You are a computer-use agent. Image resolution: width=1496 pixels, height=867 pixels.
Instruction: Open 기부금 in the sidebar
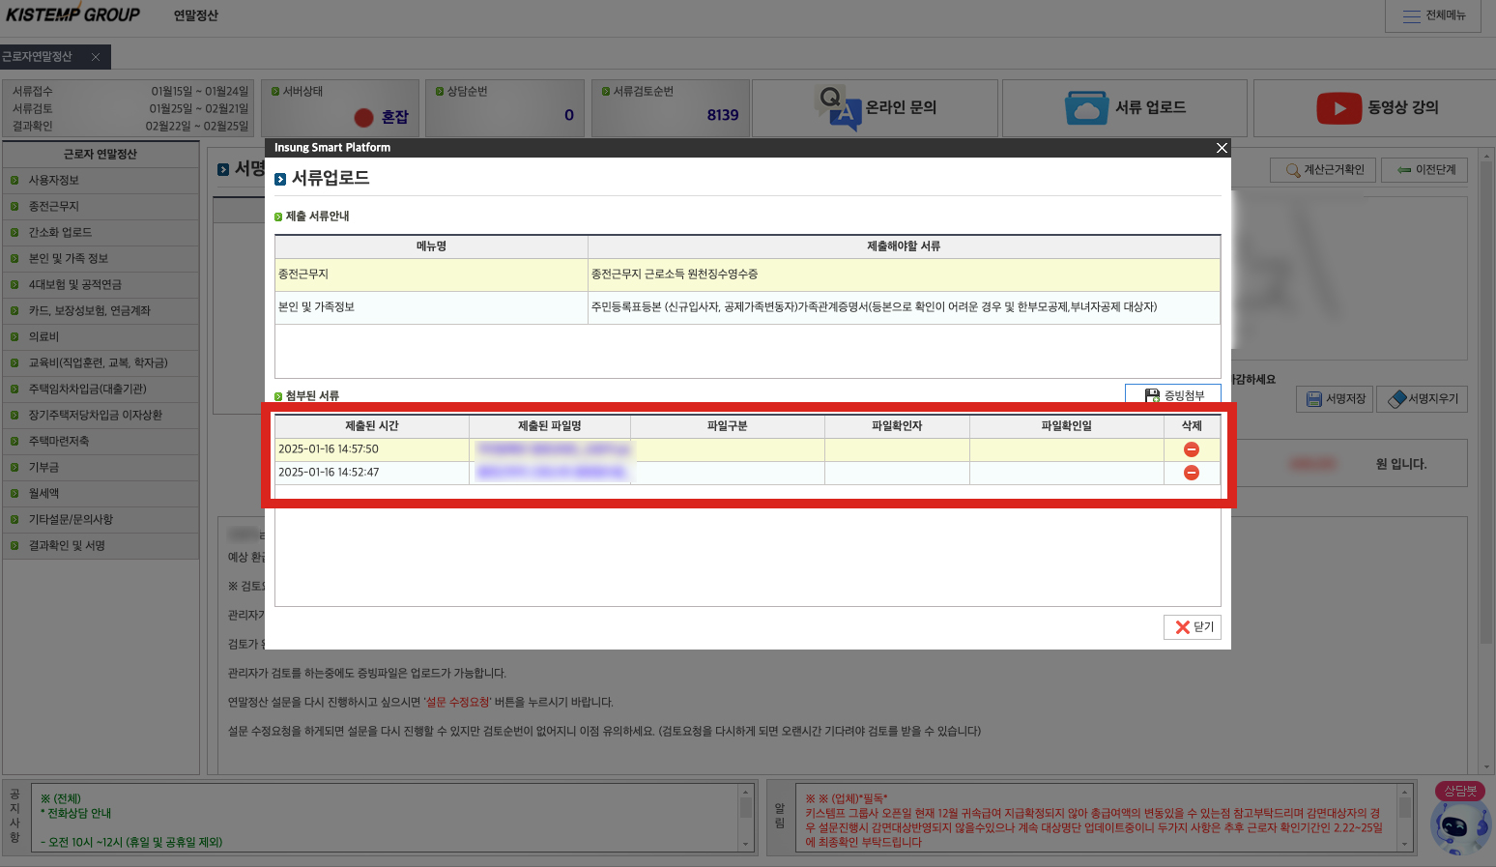tap(101, 468)
